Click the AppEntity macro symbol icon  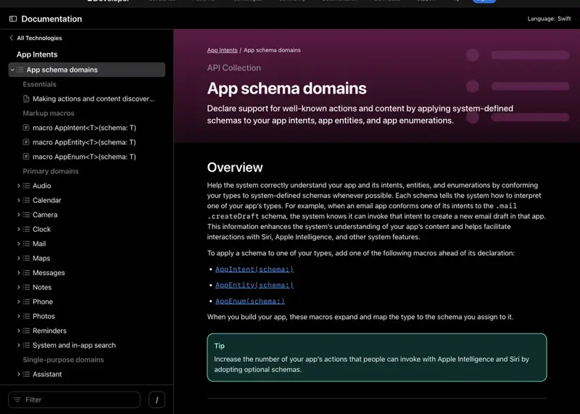(x=26, y=142)
